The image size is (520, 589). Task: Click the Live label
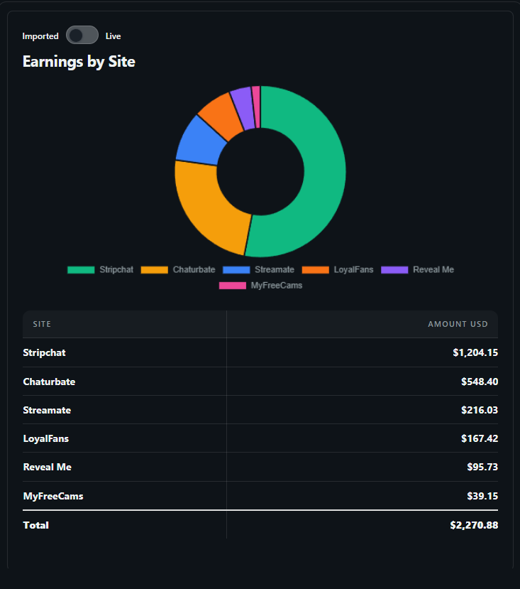[113, 36]
